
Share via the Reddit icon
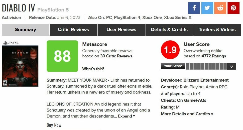coord(220,8)
